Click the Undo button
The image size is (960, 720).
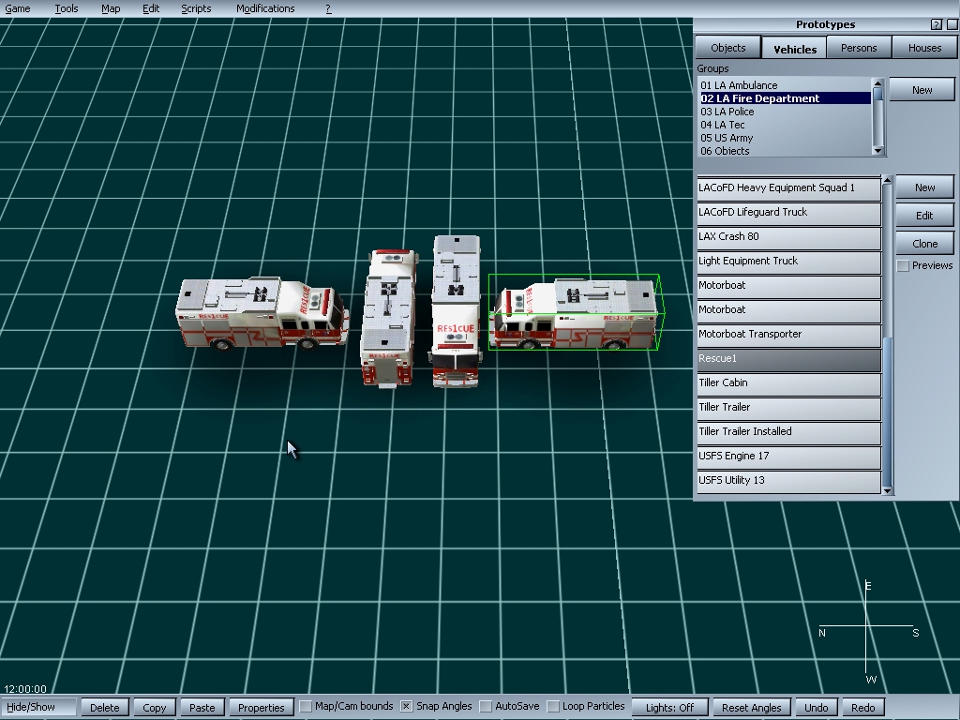click(x=817, y=707)
